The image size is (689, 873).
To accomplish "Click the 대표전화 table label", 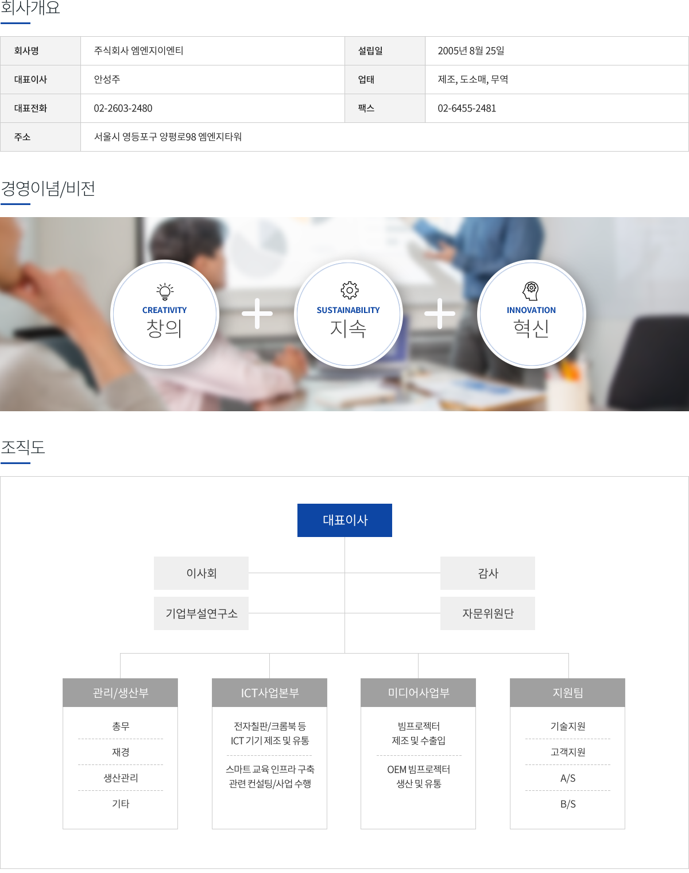I will [x=30, y=109].
